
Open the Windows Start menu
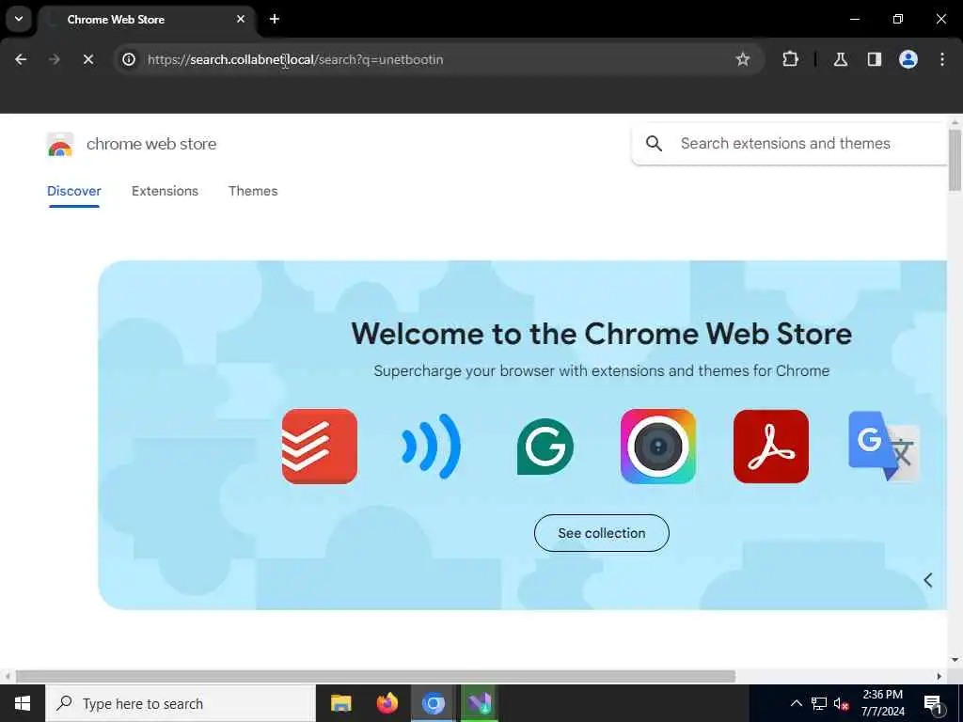point(23,703)
